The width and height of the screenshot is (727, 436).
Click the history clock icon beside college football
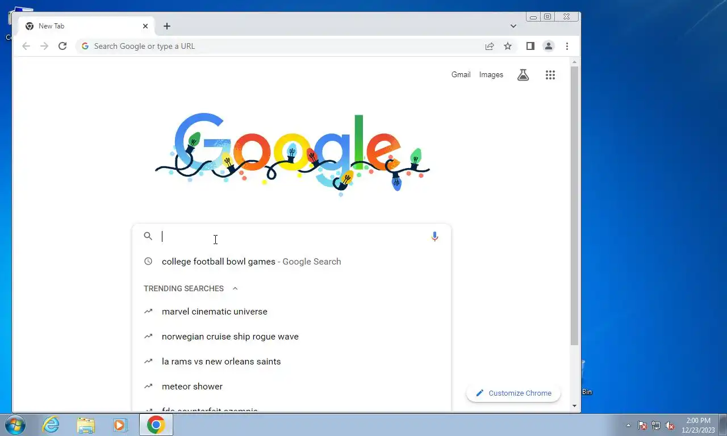pos(148,261)
